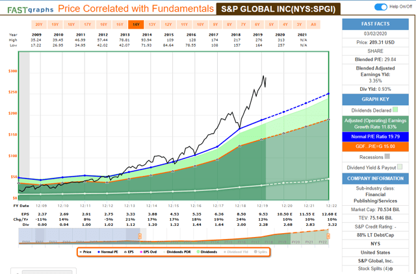Click the FASTgraphs logo
The height and width of the screenshot is (274, 416).
31,10
